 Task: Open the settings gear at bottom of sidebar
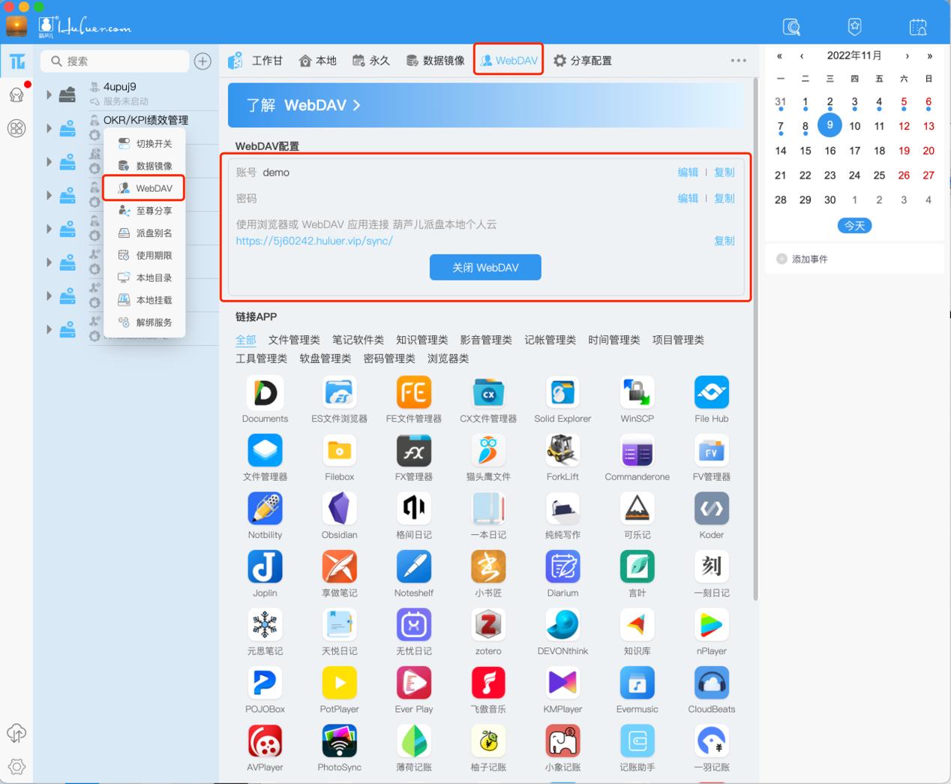pyautogui.click(x=16, y=767)
